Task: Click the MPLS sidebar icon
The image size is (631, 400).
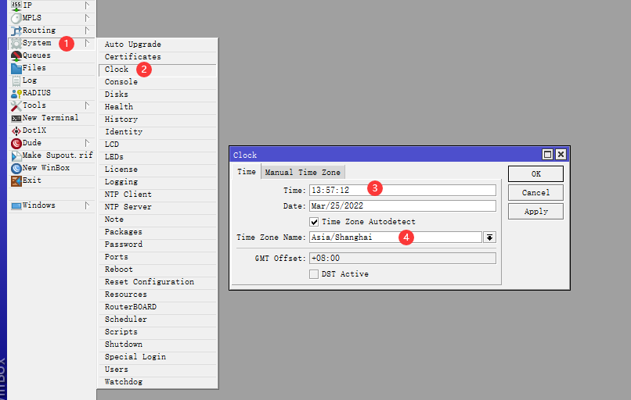Action: pos(16,18)
